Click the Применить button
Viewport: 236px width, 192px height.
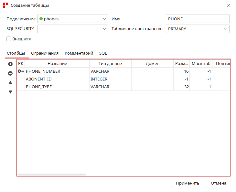coord(188,183)
